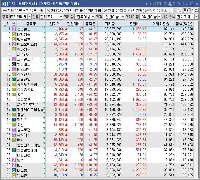The image size is (200, 180).
Task: Click the screen layout icon in title bar
Action: pos(159,4)
